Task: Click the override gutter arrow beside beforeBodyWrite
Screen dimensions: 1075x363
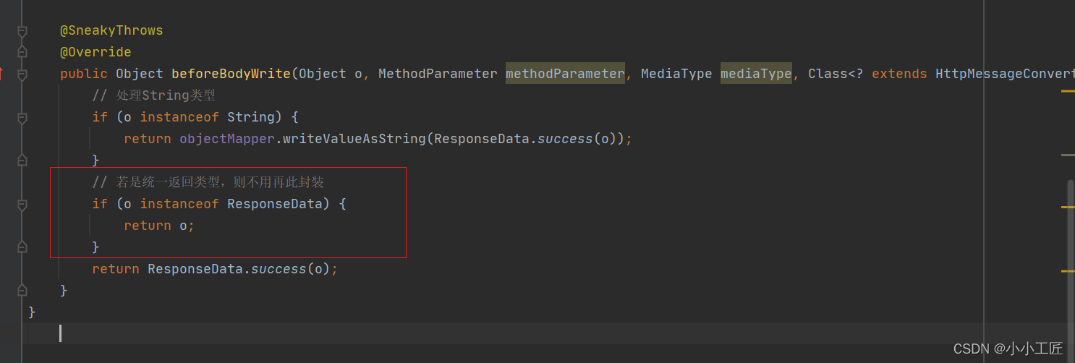Action: (x=1, y=73)
